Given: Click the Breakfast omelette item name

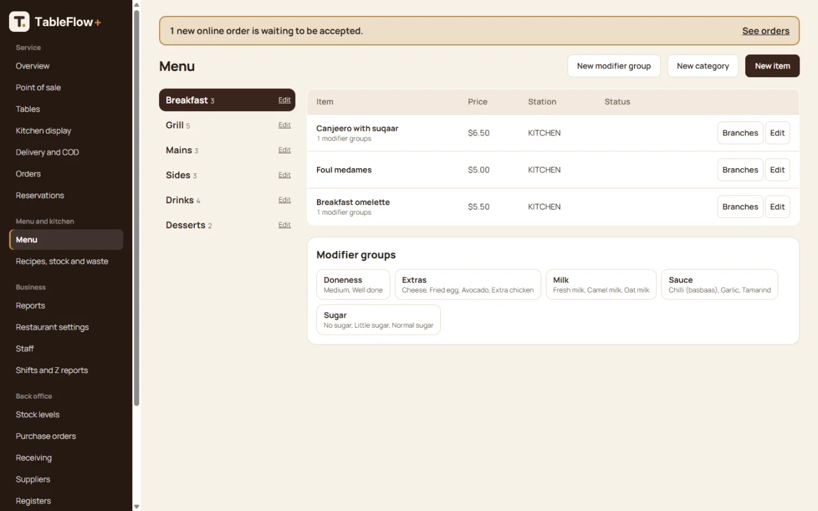Looking at the screenshot, I should tap(353, 202).
